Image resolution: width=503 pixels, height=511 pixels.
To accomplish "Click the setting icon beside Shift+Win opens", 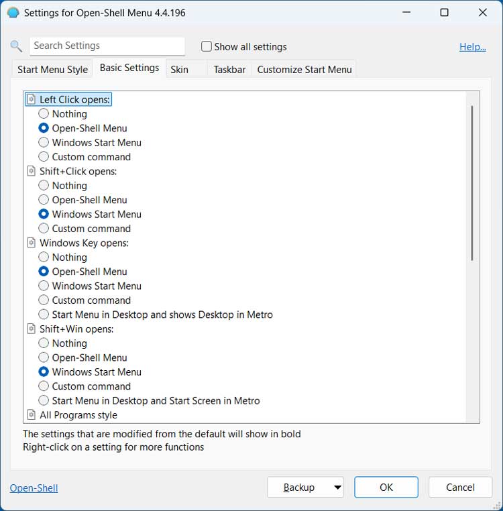I will (x=32, y=329).
